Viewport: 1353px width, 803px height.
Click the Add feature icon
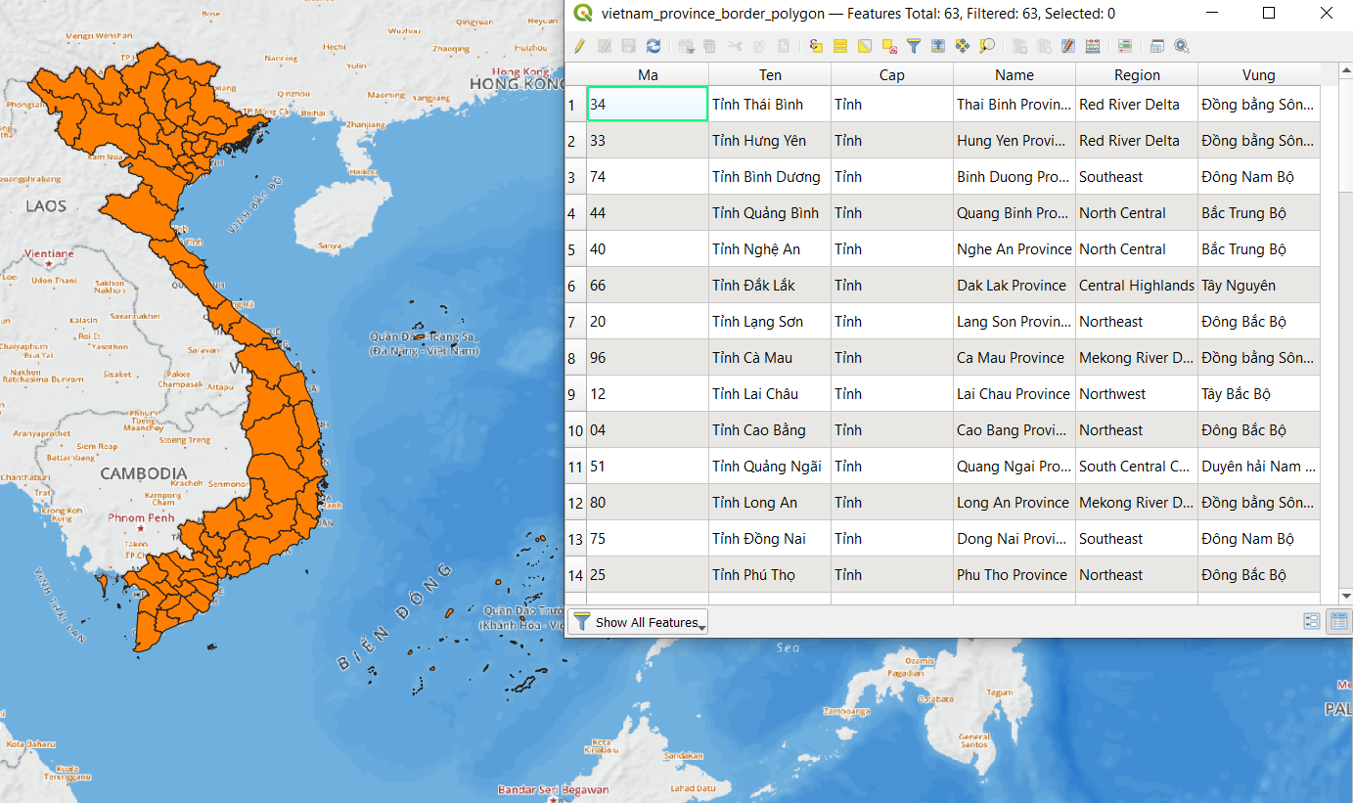coord(687,46)
